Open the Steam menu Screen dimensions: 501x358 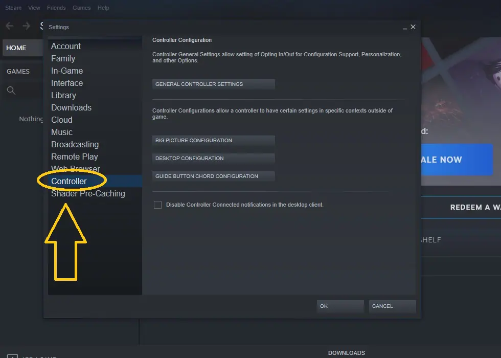tap(13, 8)
